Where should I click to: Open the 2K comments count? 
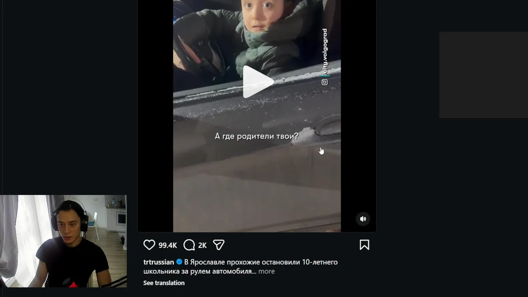pyautogui.click(x=202, y=245)
